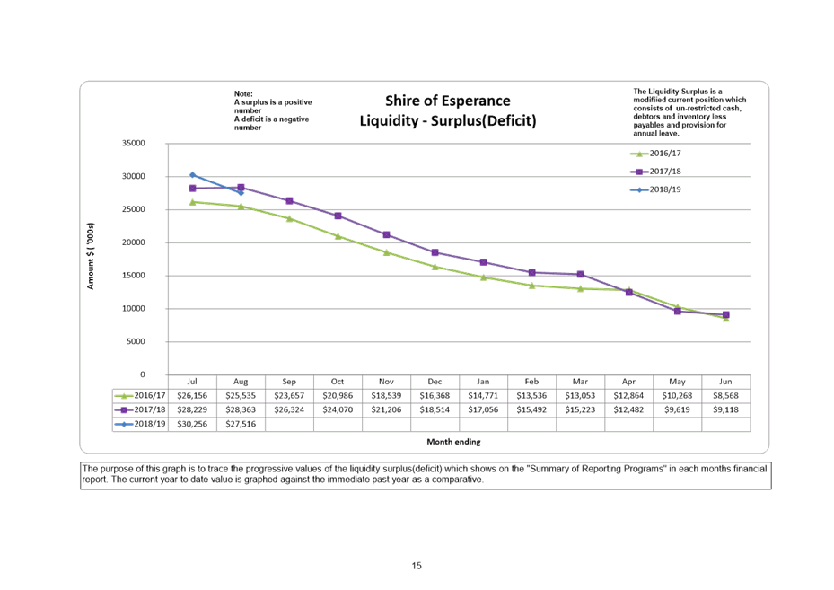Click the 2018/19 entry in the chart legend
The image size is (834, 590).
pyautogui.click(x=655, y=189)
